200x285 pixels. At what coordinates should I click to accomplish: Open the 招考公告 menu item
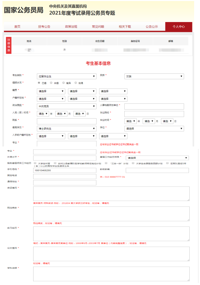[44, 27]
